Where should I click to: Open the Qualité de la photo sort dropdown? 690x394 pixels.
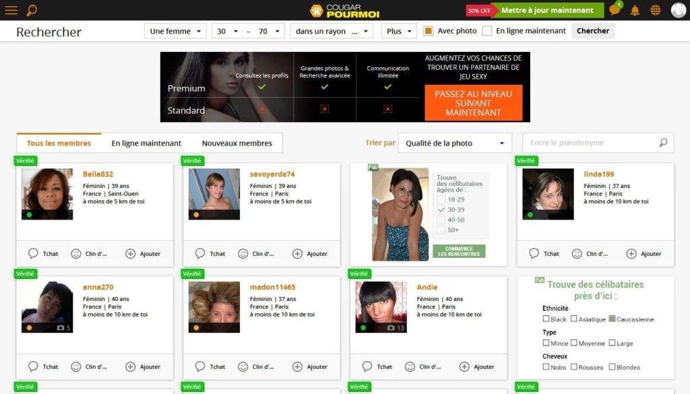tap(455, 143)
